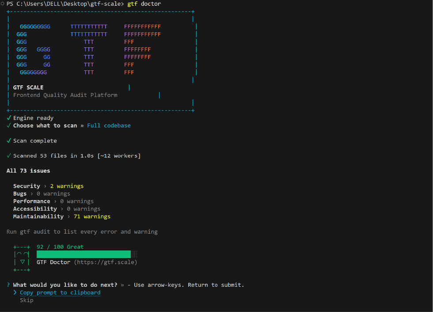Select 'Copy prompt to clipboard' option
Viewport: 433px width, 312px height.
60,293
